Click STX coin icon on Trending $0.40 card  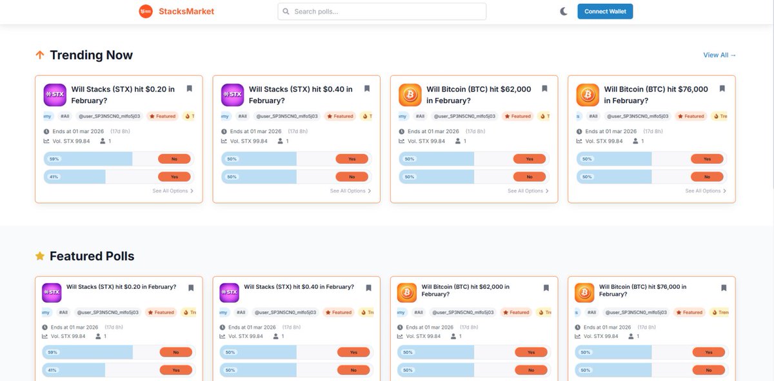pos(232,95)
